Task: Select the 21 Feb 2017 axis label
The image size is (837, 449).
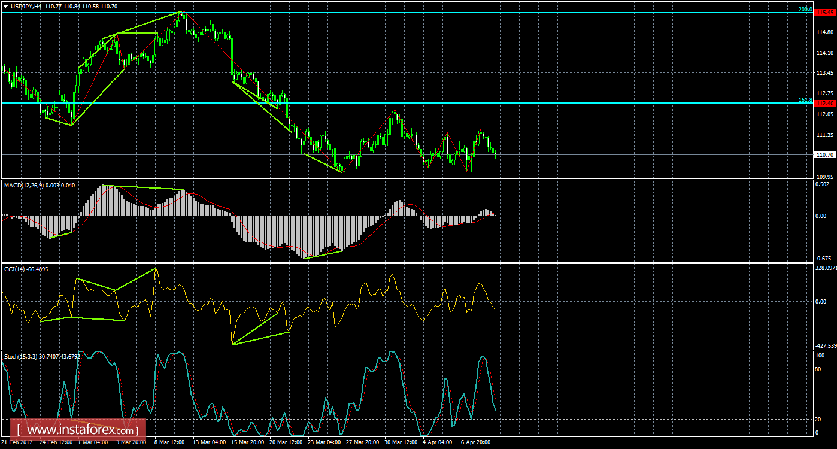Action: click(x=17, y=443)
